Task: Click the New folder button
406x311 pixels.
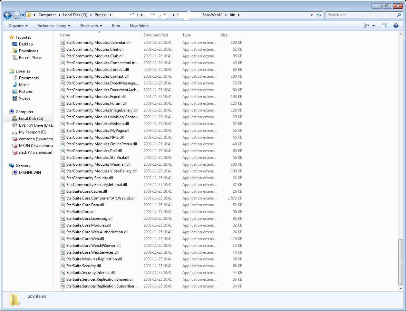Action: (139, 26)
